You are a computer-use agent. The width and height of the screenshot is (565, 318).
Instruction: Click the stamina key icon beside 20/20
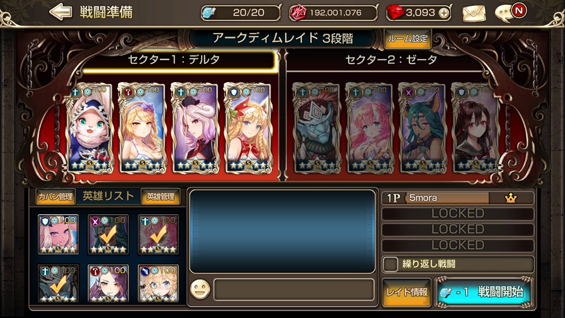coord(209,13)
